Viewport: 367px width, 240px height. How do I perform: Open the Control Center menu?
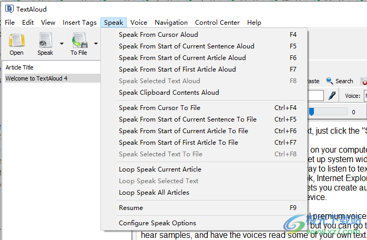pyautogui.click(x=217, y=23)
